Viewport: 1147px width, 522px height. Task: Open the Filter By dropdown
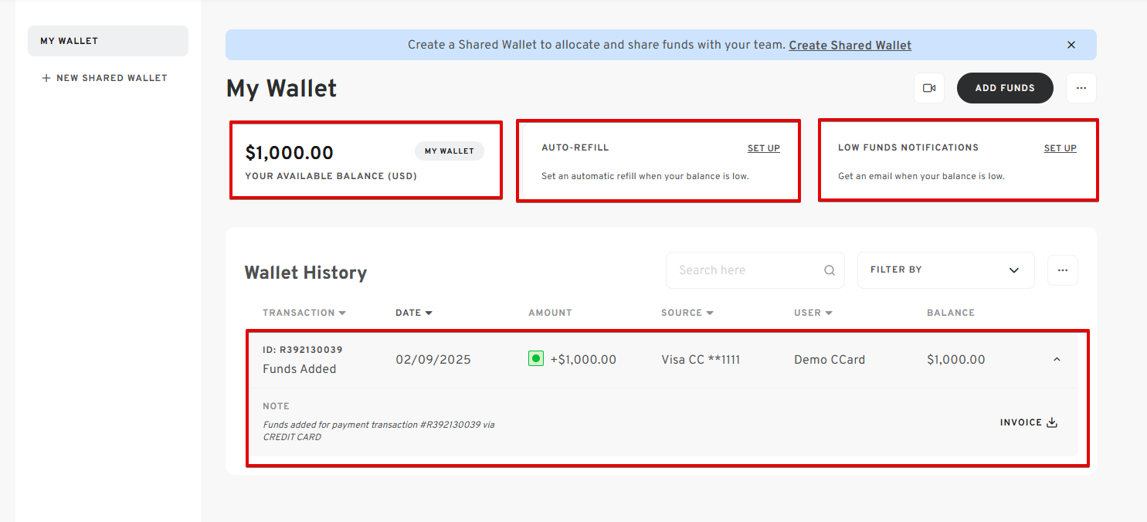(x=946, y=270)
